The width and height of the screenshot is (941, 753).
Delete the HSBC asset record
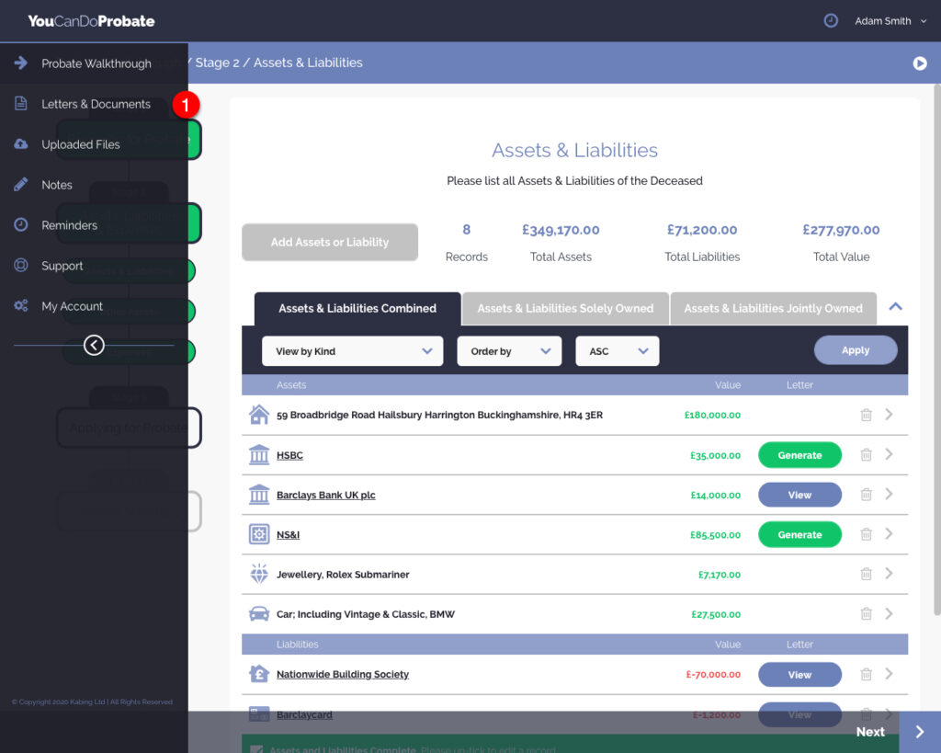[866, 454]
